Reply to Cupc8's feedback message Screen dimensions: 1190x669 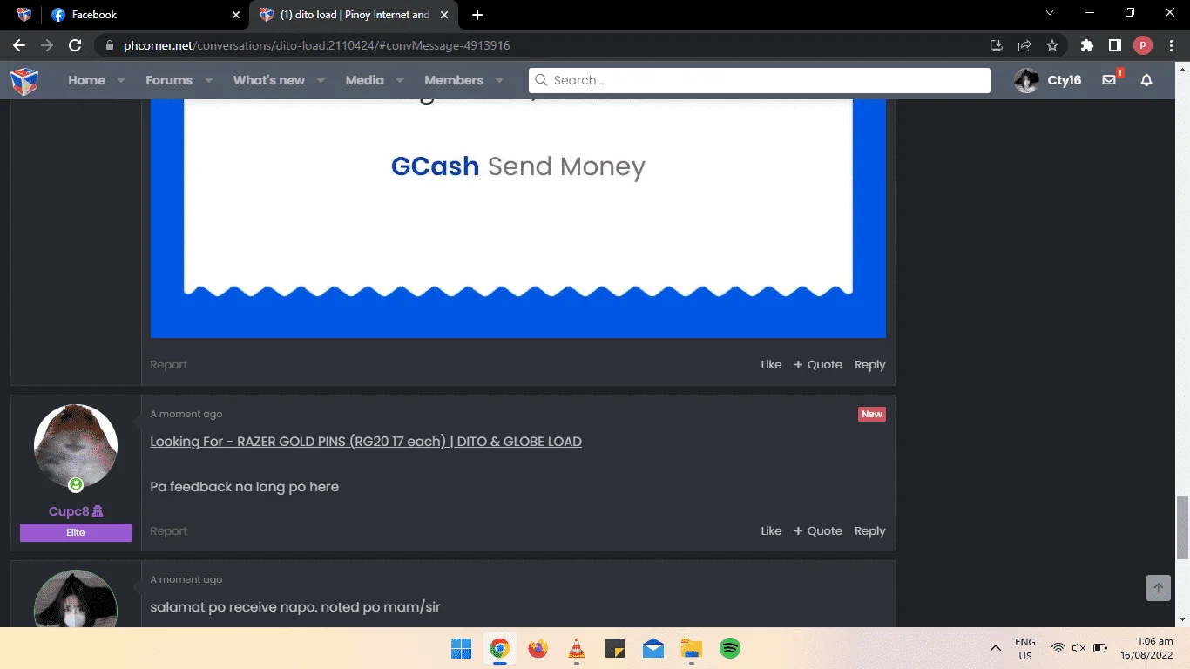pyautogui.click(x=869, y=531)
